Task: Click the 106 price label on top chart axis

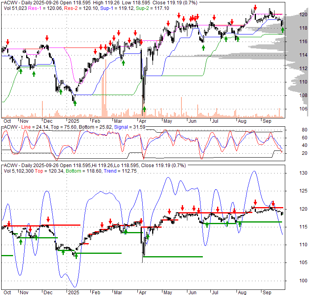Action: [x=303, y=109]
